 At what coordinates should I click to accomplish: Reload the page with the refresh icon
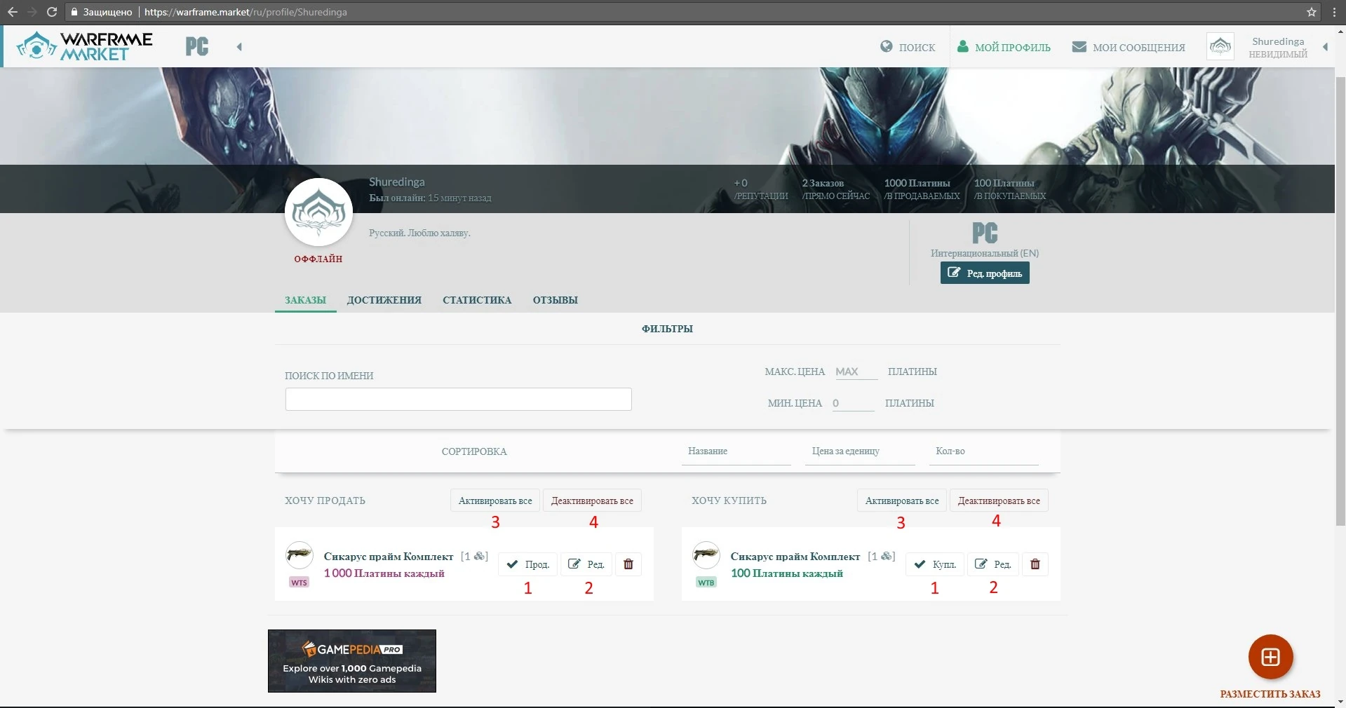click(51, 12)
